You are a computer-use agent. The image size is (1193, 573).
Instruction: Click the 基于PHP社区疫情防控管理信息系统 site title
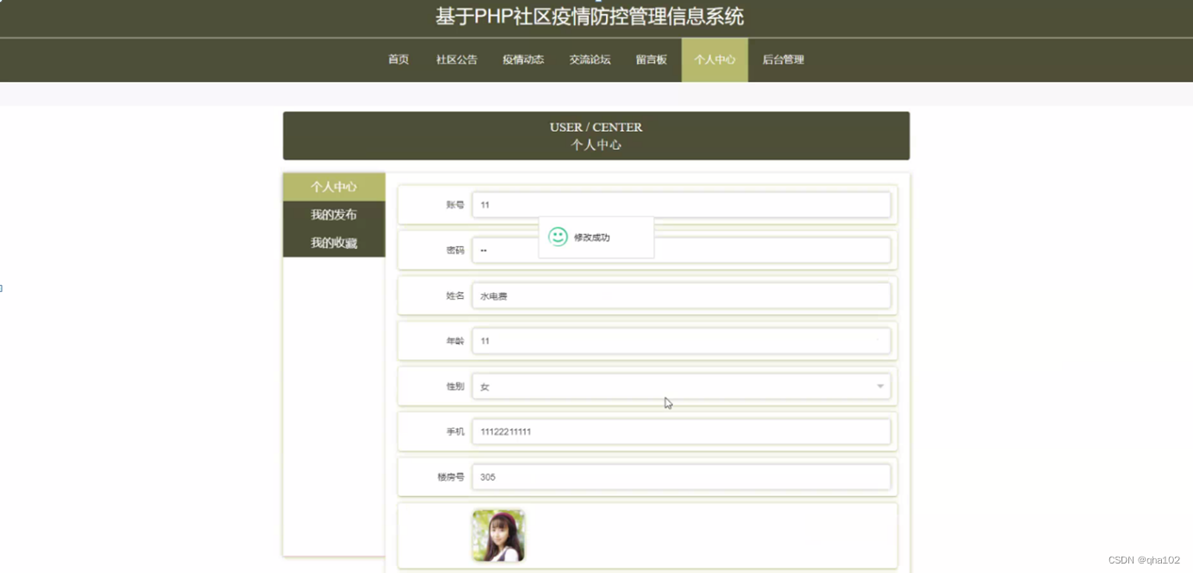click(x=590, y=16)
